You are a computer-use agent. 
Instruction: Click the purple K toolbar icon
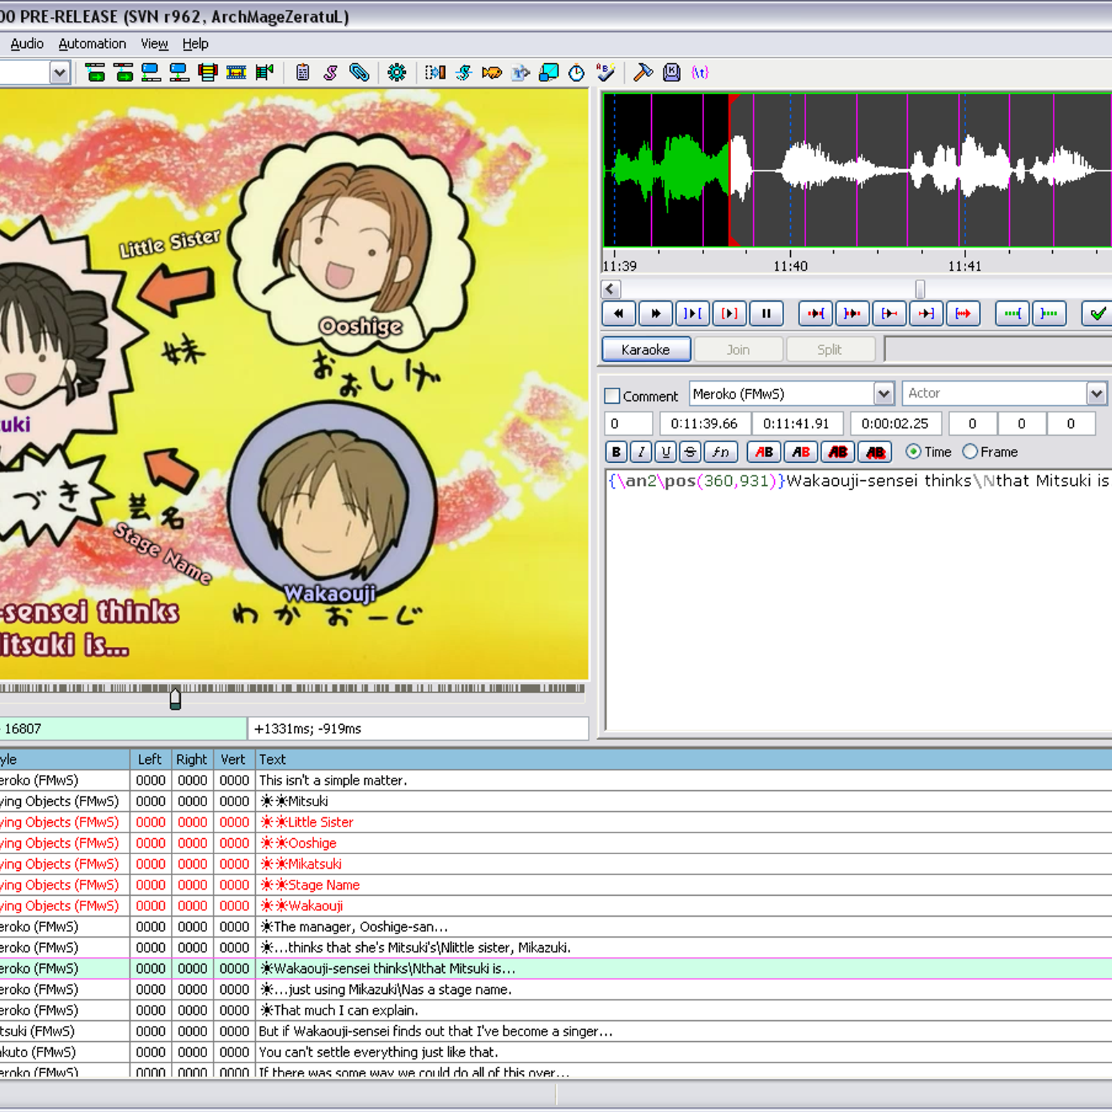[x=671, y=72]
